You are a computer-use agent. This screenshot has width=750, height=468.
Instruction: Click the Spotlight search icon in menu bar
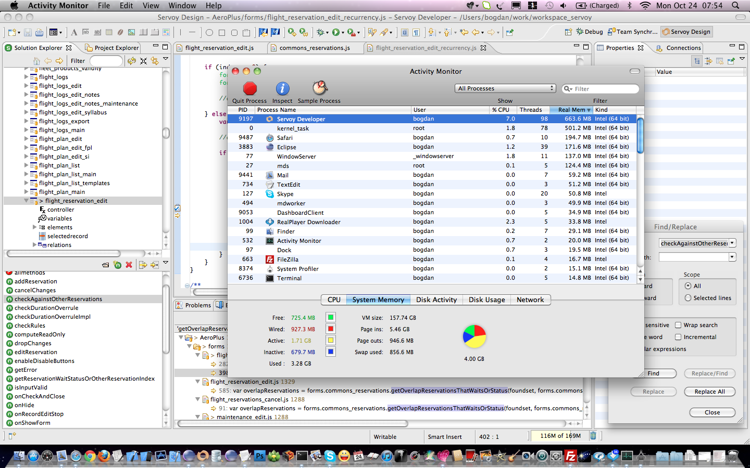[735, 5]
